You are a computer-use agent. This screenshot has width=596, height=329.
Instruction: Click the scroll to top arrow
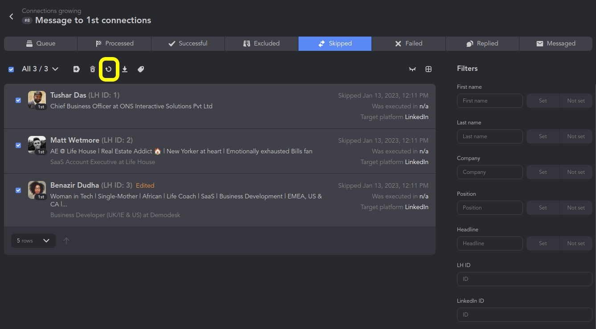(x=66, y=241)
